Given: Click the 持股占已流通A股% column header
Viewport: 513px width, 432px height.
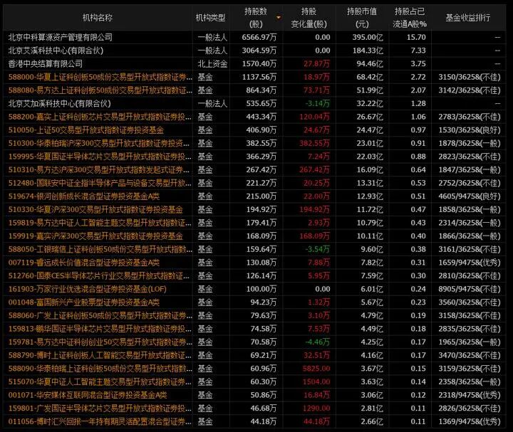Looking at the screenshot, I should 410,18.
